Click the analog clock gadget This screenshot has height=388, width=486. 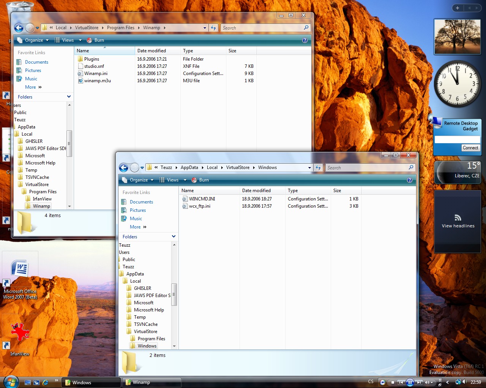click(457, 83)
